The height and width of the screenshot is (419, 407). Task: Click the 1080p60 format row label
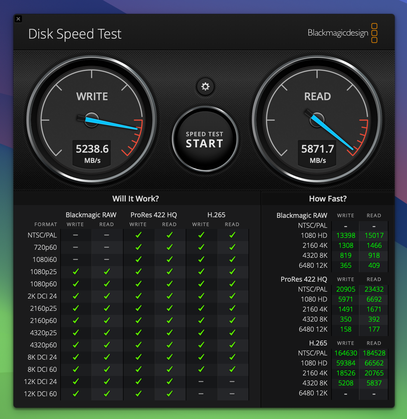point(43,284)
